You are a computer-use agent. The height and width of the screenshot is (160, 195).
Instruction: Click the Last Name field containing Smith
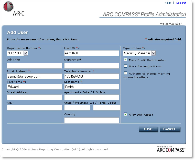tap(92, 87)
